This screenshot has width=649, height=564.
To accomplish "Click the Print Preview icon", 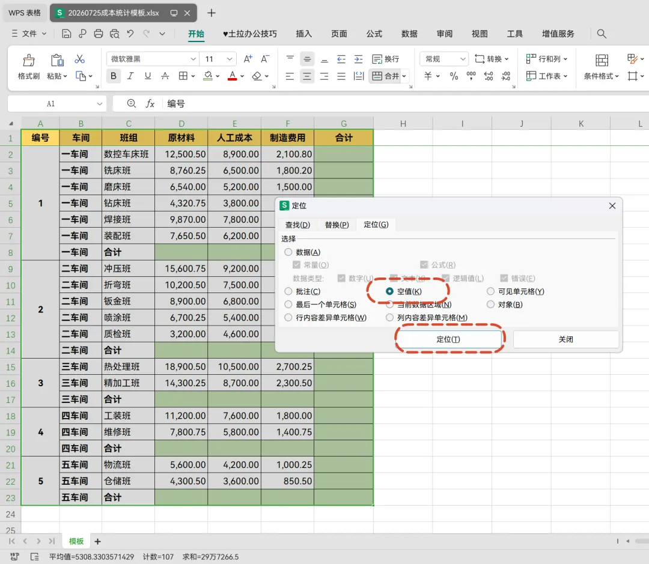I will coord(115,34).
